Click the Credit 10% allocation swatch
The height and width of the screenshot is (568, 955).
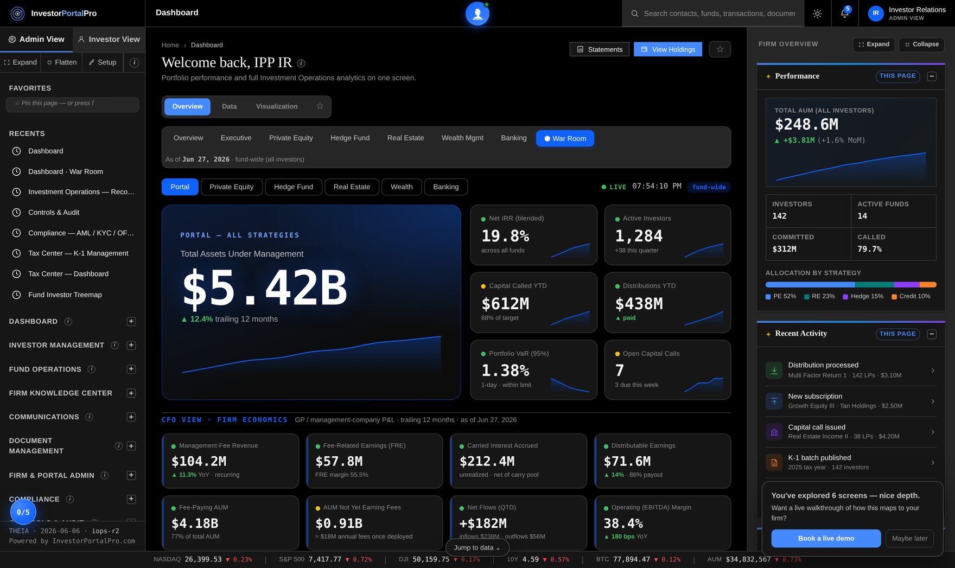tap(894, 297)
